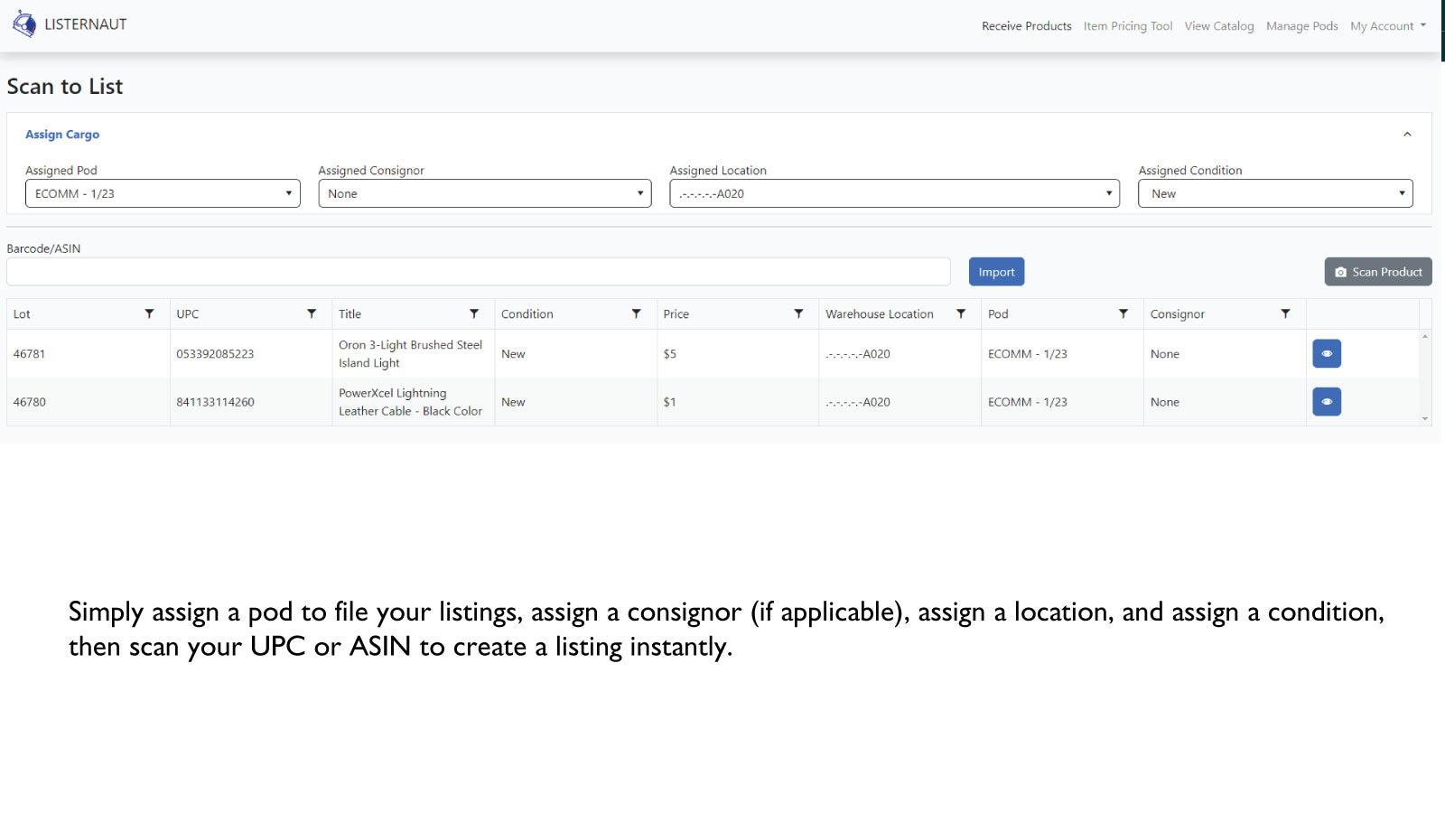Open the filter for the UPC column
The height and width of the screenshot is (813, 1445).
coord(312,313)
